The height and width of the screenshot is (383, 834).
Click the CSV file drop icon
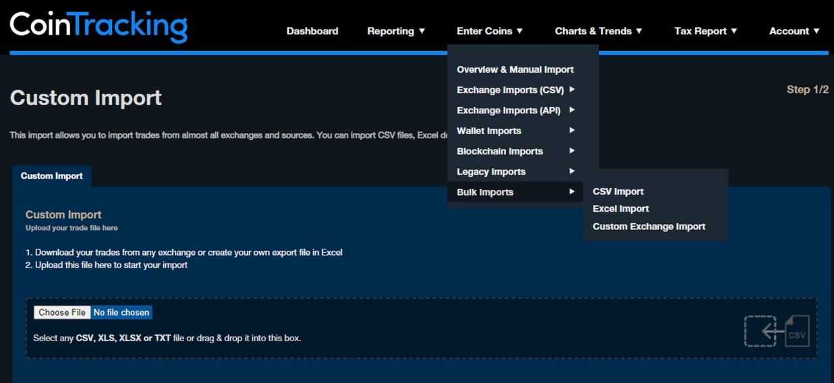click(777, 331)
